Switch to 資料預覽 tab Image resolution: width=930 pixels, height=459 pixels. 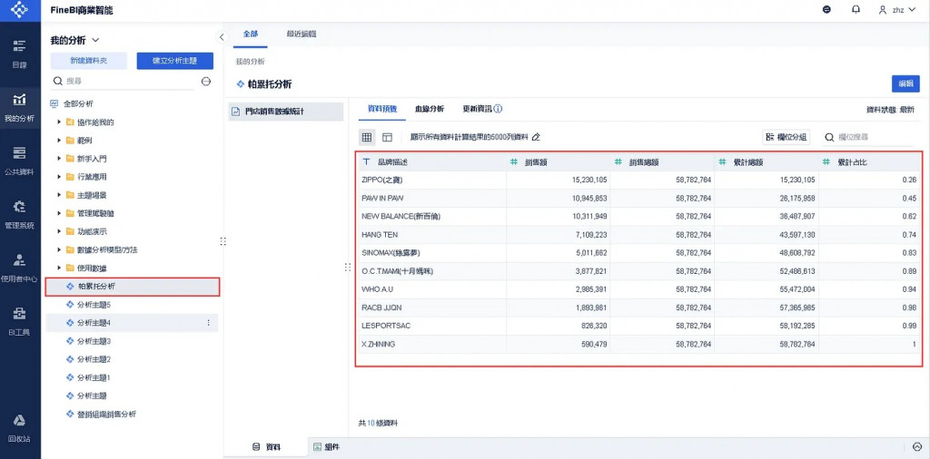382,109
